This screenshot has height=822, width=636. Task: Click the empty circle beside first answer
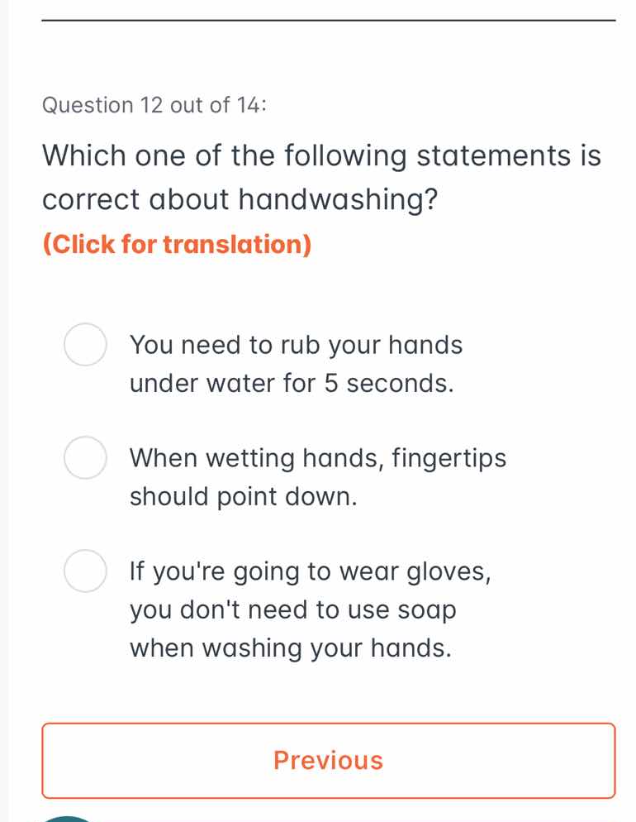click(85, 345)
